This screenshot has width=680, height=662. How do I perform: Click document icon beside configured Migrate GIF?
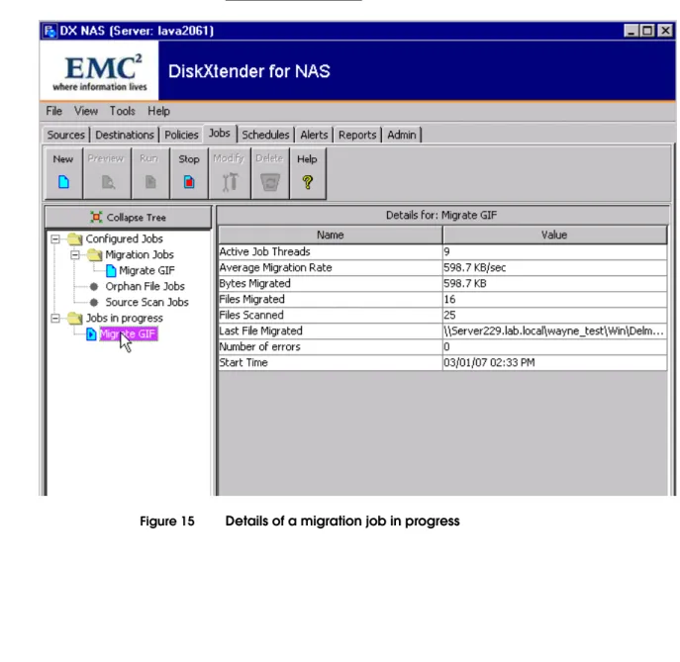point(111,270)
